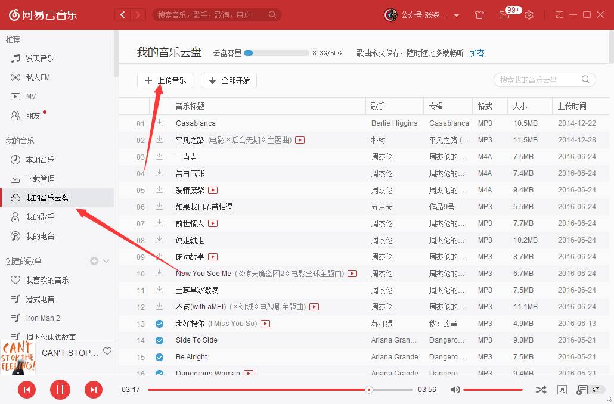Viewport: 614px width, 404px height.
Task: Switch to mini mode window icon
Action: (559, 15)
